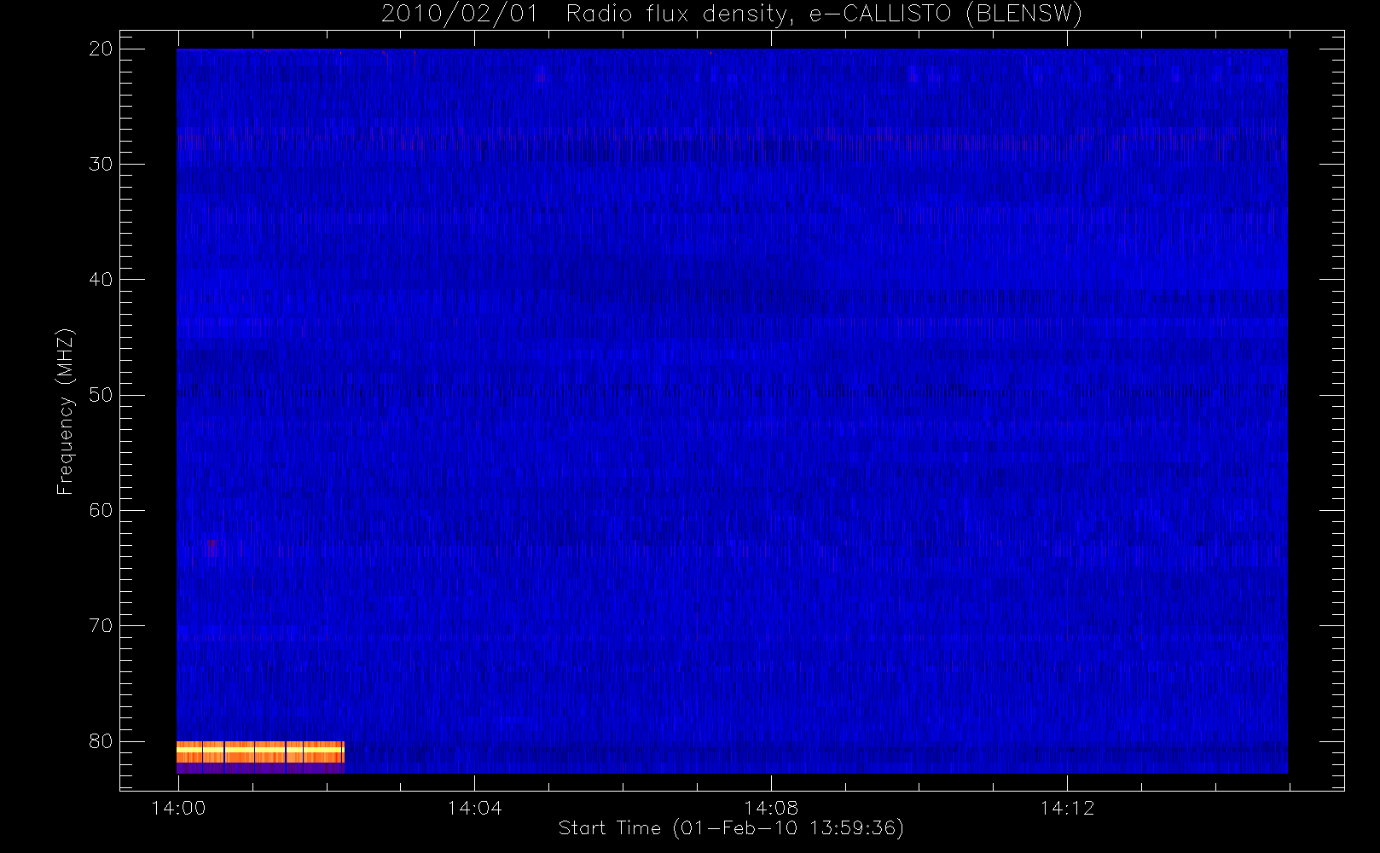Click the '80' frequency tick label
Screen dimensions: 1380x853
101,741
